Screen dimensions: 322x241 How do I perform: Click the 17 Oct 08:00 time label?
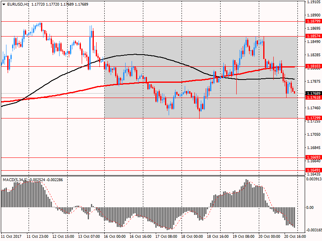click(166, 237)
